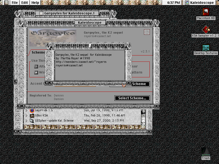Select the Macintosh HD desktop icon

coord(206,12)
